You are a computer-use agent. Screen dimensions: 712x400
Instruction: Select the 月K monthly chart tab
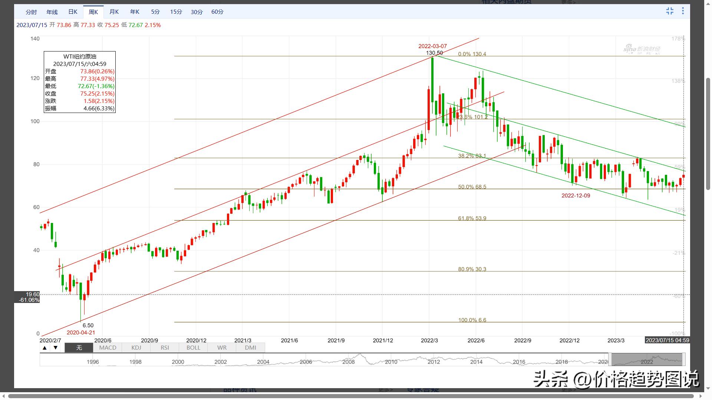click(x=114, y=12)
